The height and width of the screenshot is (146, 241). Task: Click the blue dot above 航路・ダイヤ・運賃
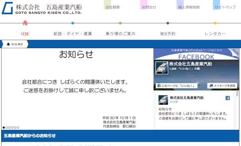pyautogui.click(x=73, y=23)
